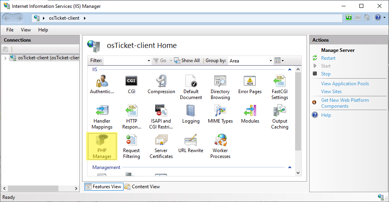Click the features list vertical scrollbar

pos(298,111)
